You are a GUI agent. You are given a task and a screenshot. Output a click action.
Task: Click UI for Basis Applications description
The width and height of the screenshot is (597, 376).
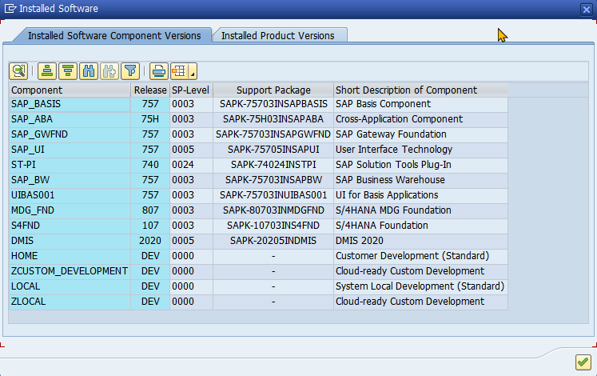[420, 196]
